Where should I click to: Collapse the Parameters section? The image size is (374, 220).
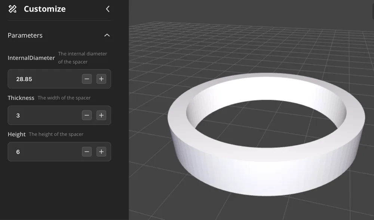click(107, 35)
